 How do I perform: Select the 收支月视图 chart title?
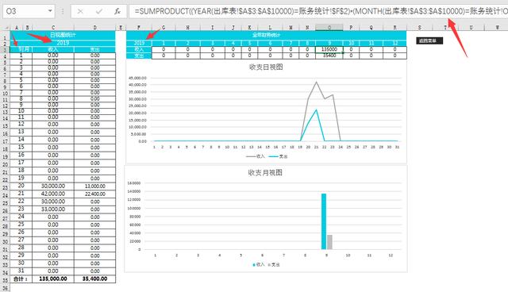click(x=265, y=172)
